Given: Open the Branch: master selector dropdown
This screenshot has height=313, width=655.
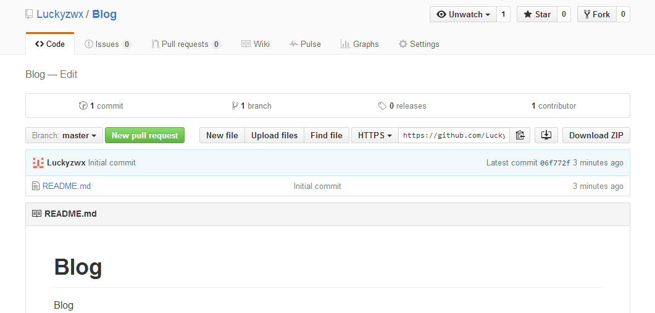Looking at the screenshot, I should (64, 135).
